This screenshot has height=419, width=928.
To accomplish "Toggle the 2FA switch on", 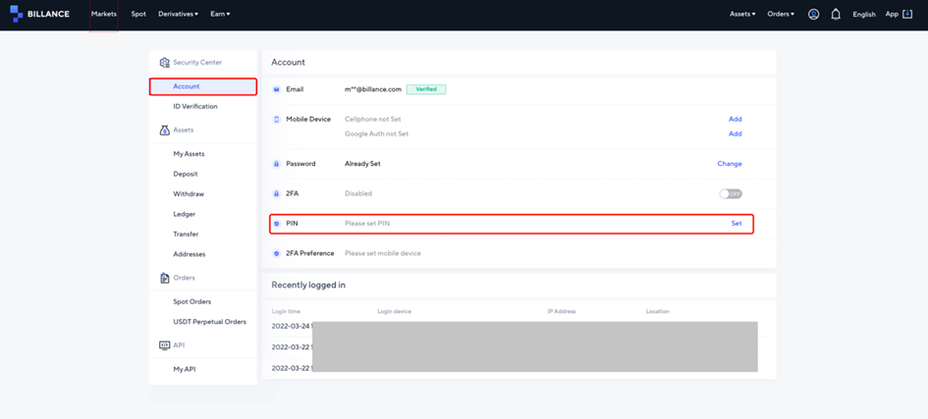I will [x=731, y=194].
